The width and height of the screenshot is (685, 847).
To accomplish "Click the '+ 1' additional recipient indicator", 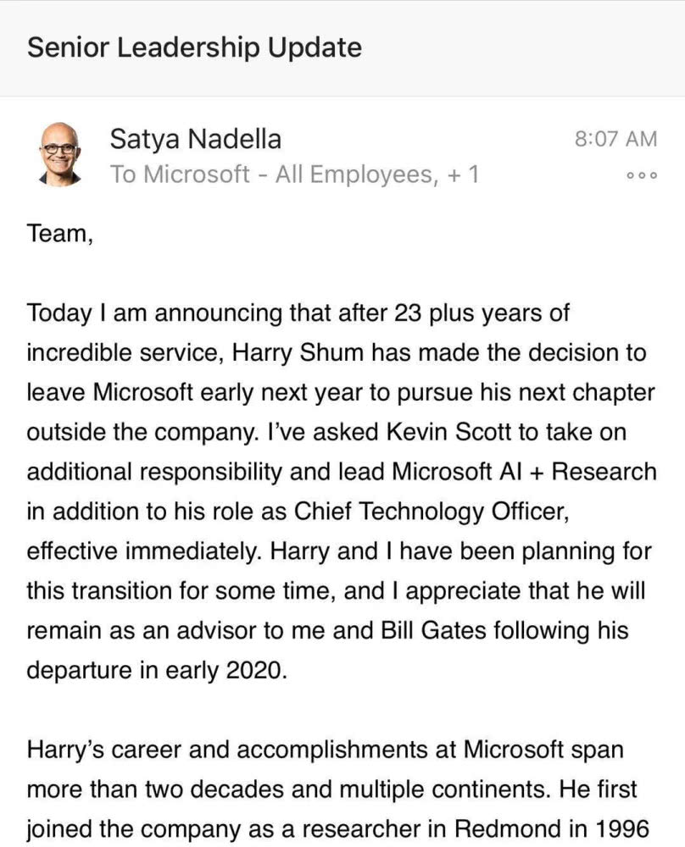I will (461, 174).
